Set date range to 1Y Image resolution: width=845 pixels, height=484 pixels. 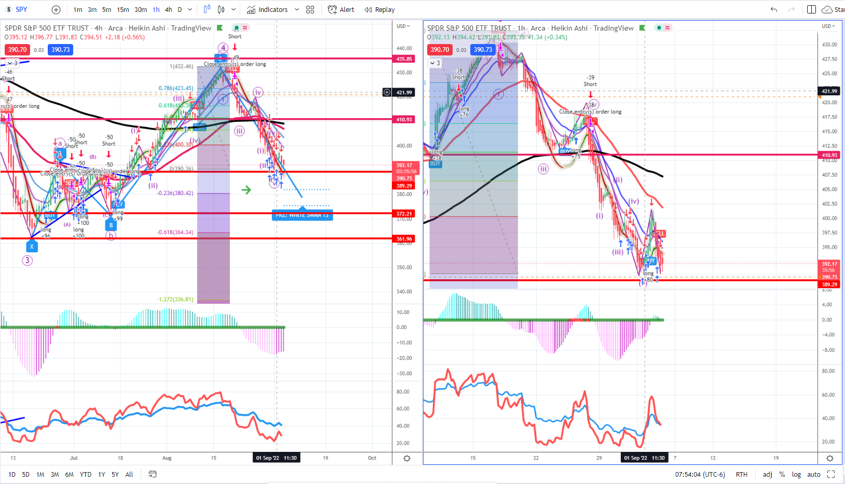[102, 474]
